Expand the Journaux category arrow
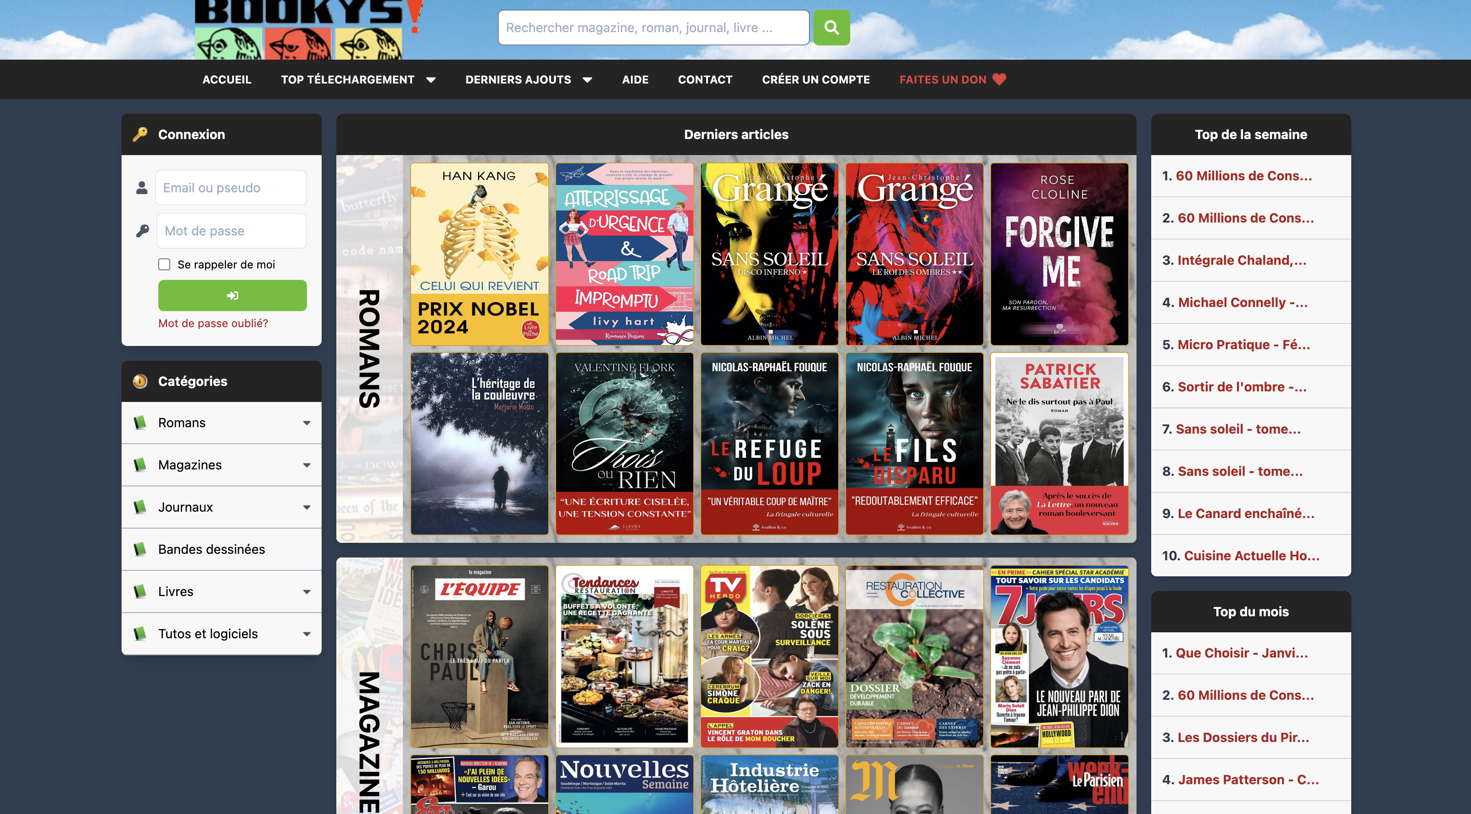Viewport: 1471px width, 814px height. pyautogui.click(x=306, y=508)
